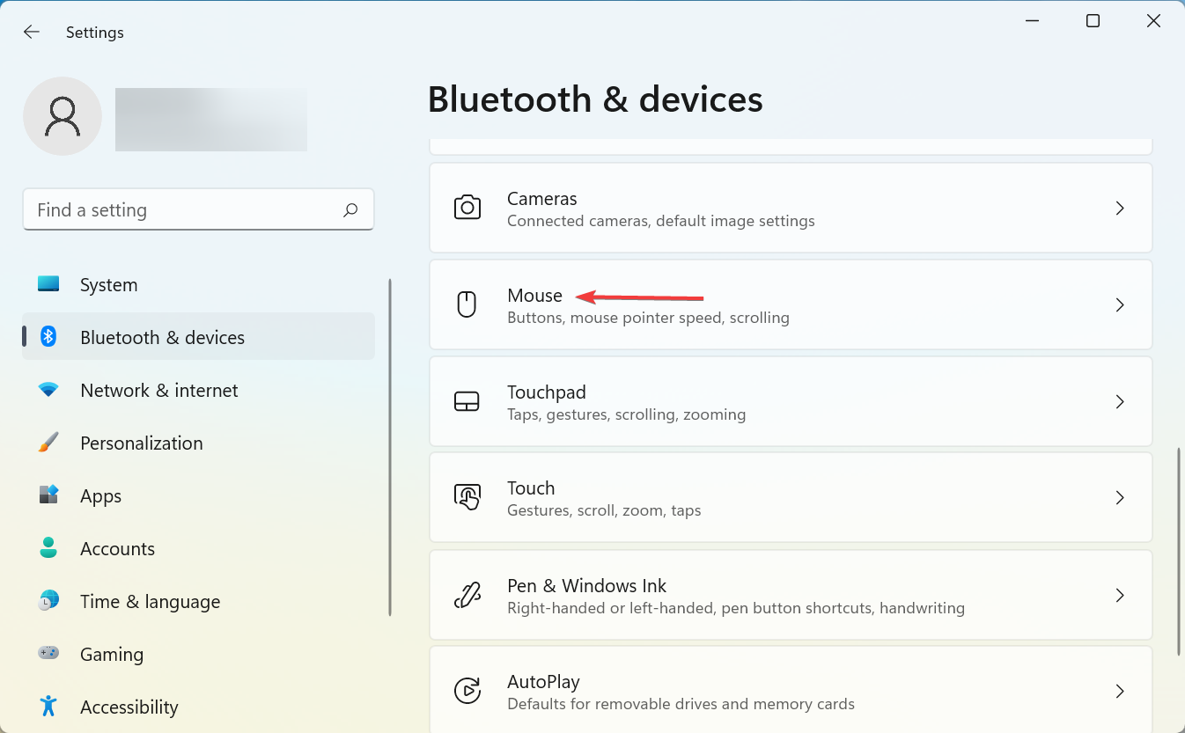Click 'Taps, gestures, scrolling, zooming' text

point(627,414)
